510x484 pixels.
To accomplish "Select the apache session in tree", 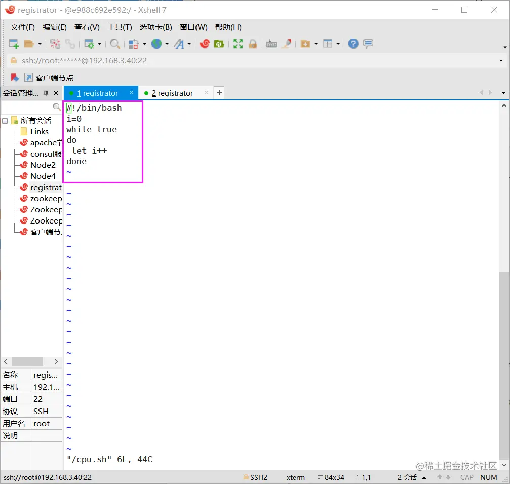I will click(46, 143).
